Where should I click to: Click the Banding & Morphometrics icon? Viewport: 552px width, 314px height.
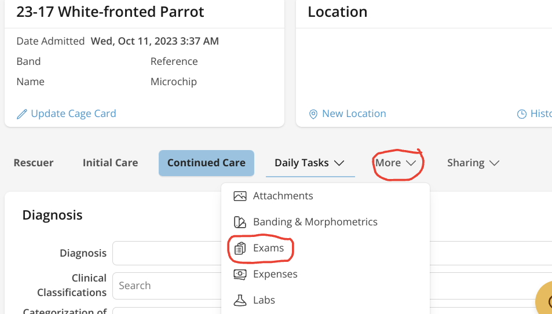tap(240, 222)
